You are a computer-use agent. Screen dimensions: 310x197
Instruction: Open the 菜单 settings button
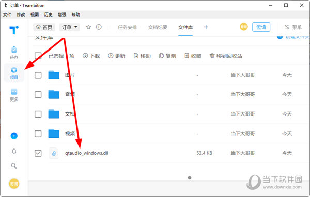coord(293,27)
